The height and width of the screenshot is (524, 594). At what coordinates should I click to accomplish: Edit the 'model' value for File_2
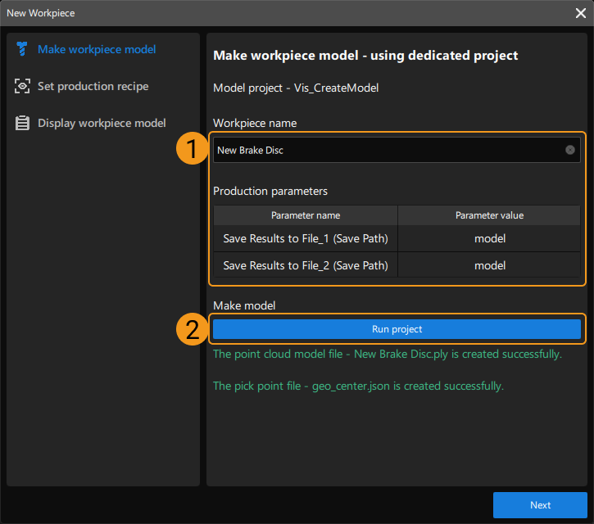coord(489,265)
